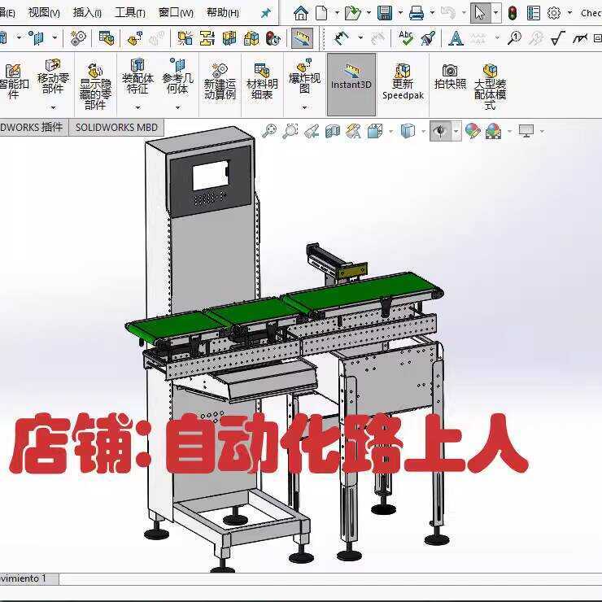Open the Options gear icon
This screenshot has height=602, width=602.
554,13
